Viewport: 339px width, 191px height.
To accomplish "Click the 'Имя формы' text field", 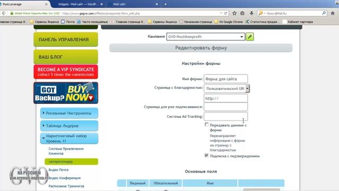I will tap(226, 79).
